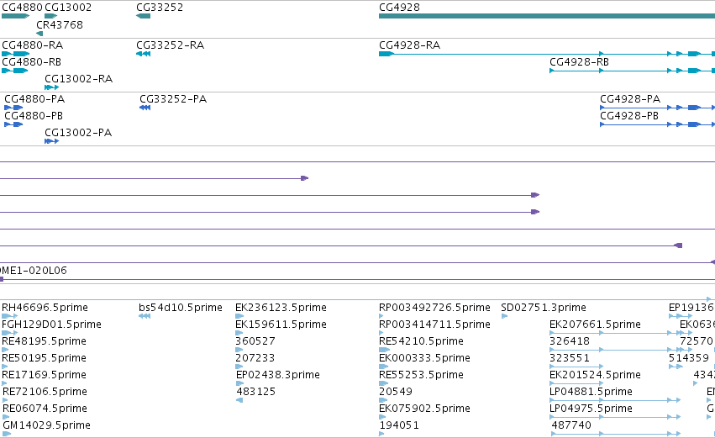
Task: Select the CG4880-PB protein label
Action: (34, 115)
